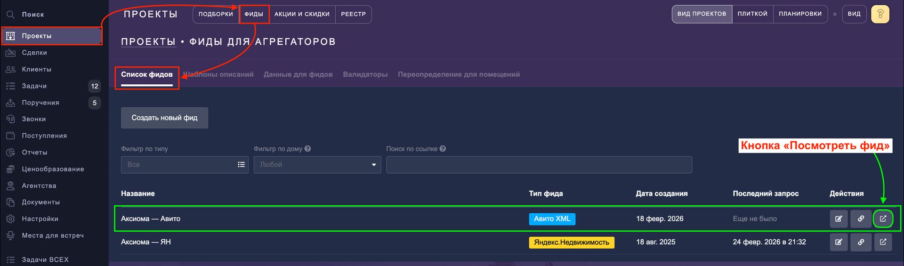Follow the Проекты breadcrumb link
904x266 pixels.
(x=148, y=42)
